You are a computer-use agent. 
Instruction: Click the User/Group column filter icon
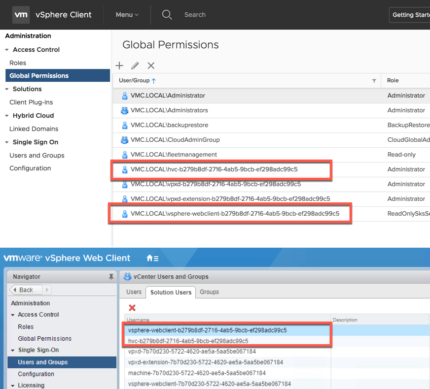click(374, 81)
